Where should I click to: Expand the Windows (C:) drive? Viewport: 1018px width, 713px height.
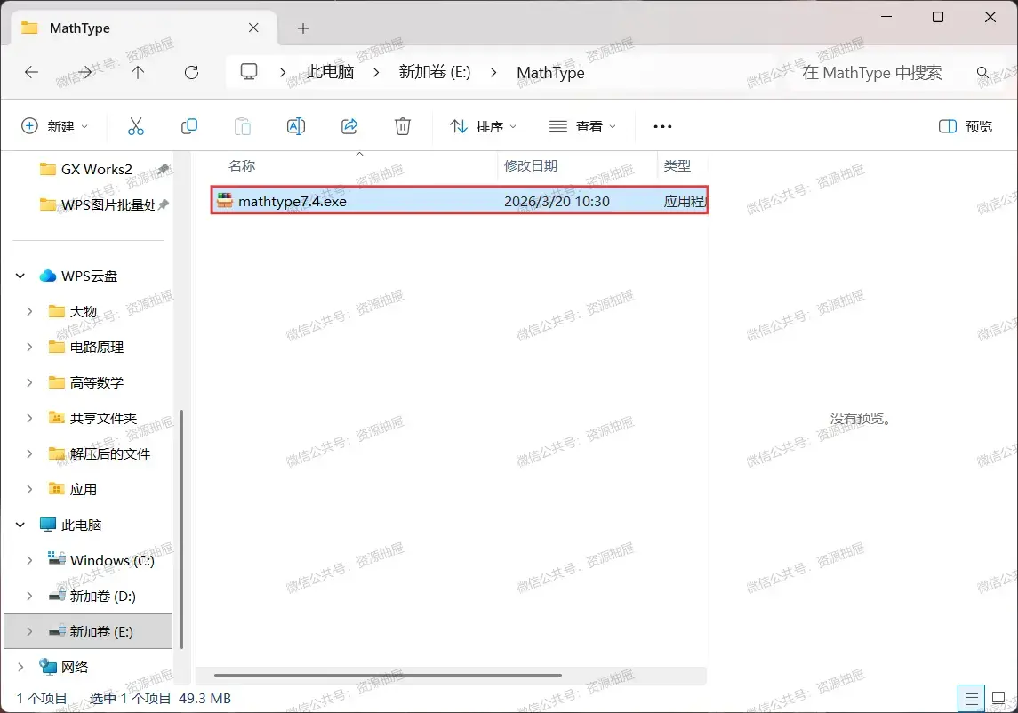(x=29, y=560)
